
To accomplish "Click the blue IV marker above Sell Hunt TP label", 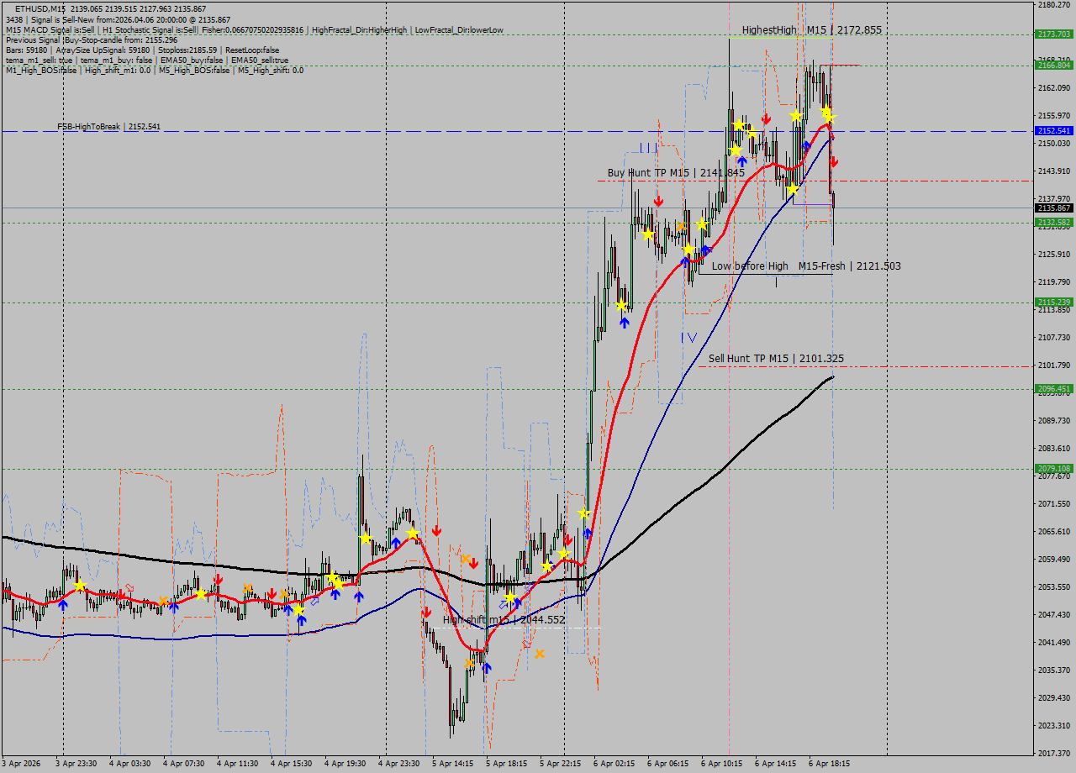I will click(688, 337).
